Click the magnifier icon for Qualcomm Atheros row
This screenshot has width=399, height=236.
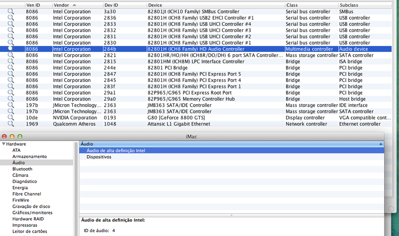(11, 124)
